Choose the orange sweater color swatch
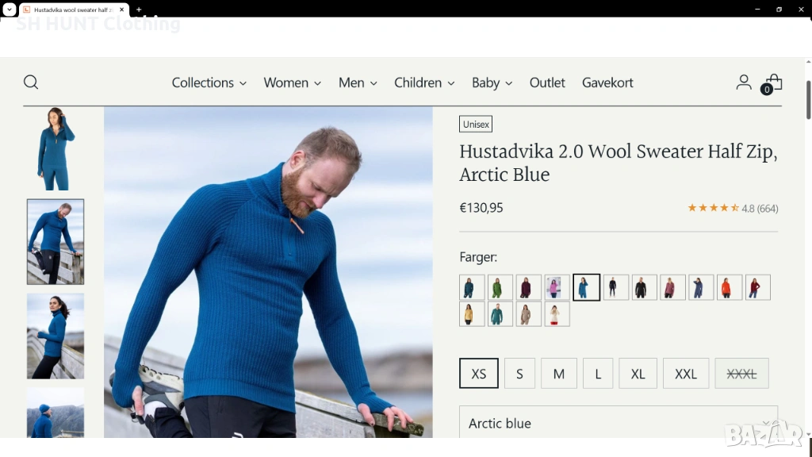This screenshot has height=457, width=812. 730,287
